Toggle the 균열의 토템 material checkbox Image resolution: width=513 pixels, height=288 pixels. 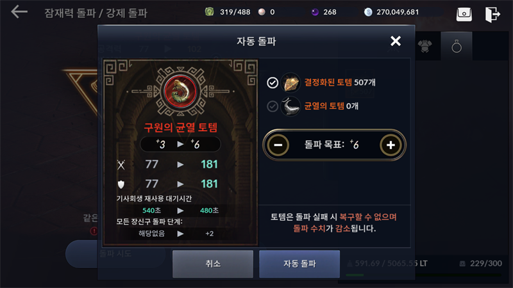273,106
